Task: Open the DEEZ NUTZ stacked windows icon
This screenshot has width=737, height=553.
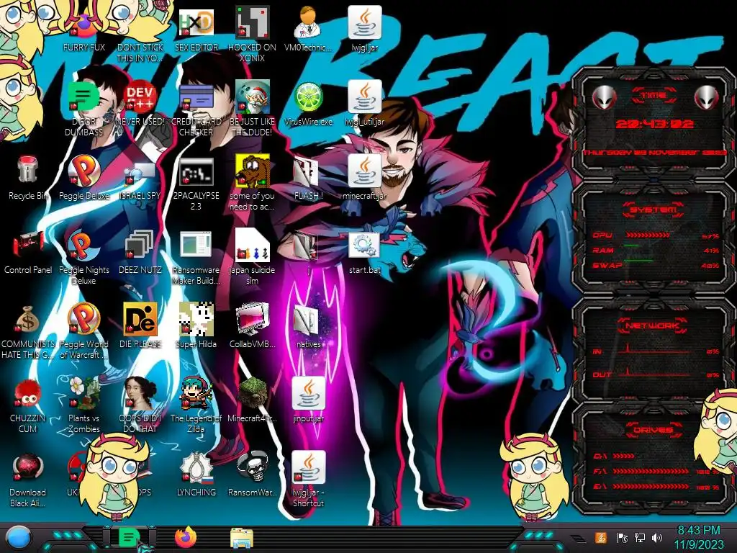Action: coord(140,245)
